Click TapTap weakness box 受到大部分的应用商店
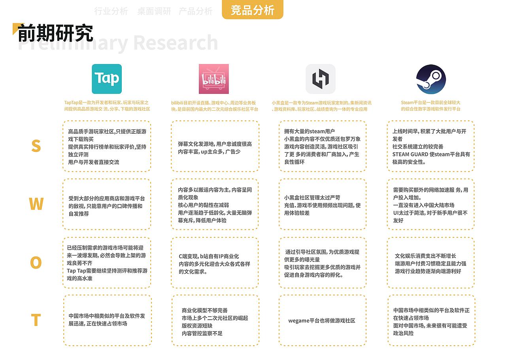This screenshot has height=358, width=506. click(107, 204)
